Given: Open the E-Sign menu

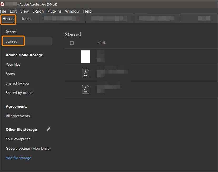Looking at the screenshot, I should [x=38, y=11].
